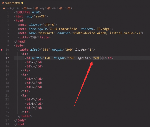Open the table_td.html editor tab

pyautogui.click(x=12, y=3)
